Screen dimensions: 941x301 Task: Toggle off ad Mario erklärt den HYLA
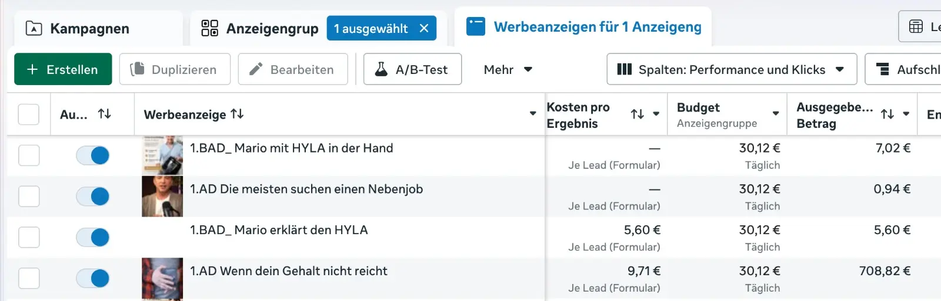[x=92, y=238]
